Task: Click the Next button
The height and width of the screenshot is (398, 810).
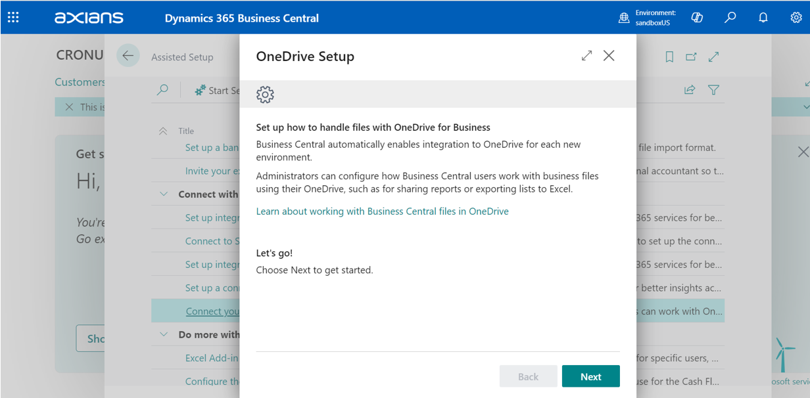Action: (590, 376)
